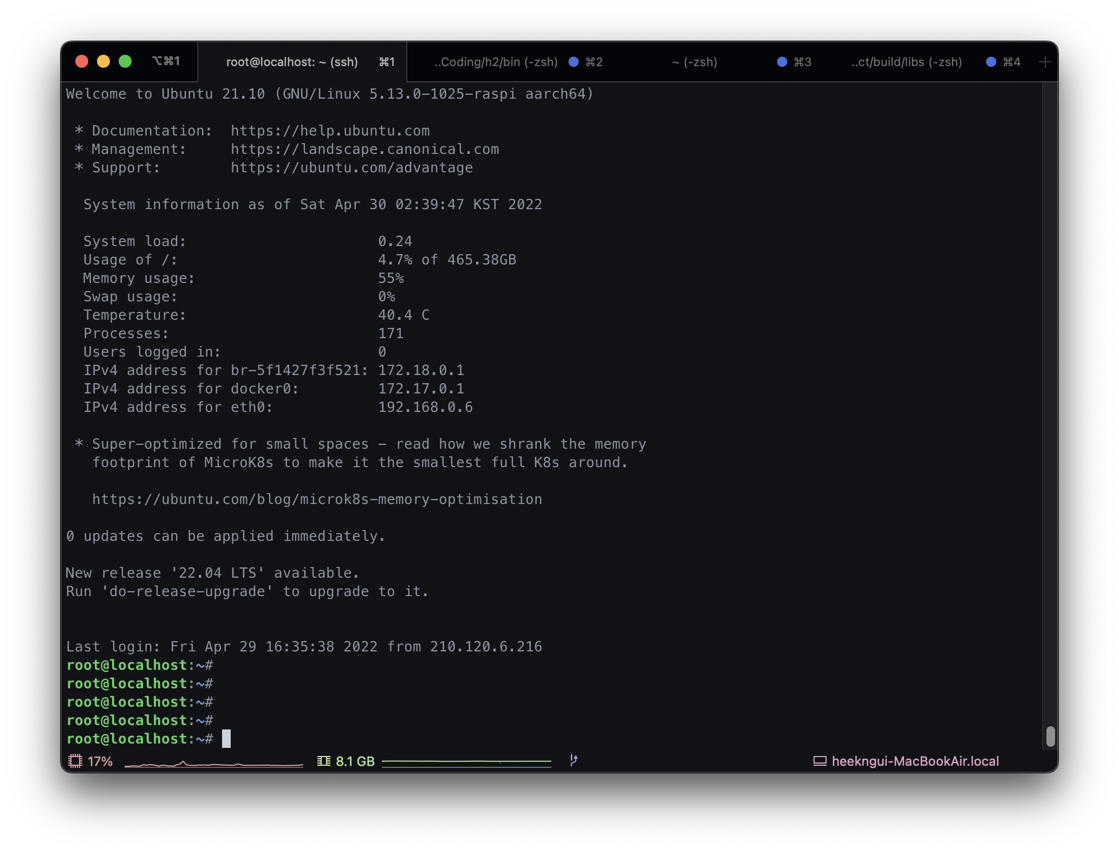1119x853 pixels.
Task: Click the heekngui-MacBookAir.local hostname label
Action: [x=915, y=761]
